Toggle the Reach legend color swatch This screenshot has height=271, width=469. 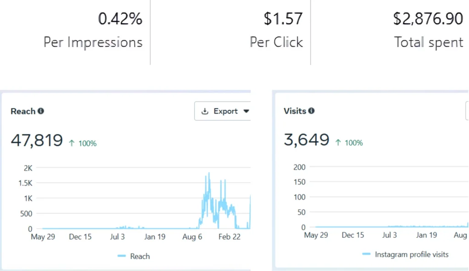121,256
